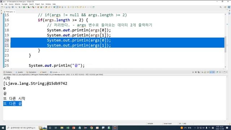
Task: Click the External Tools run icon
Action: point(33,7)
